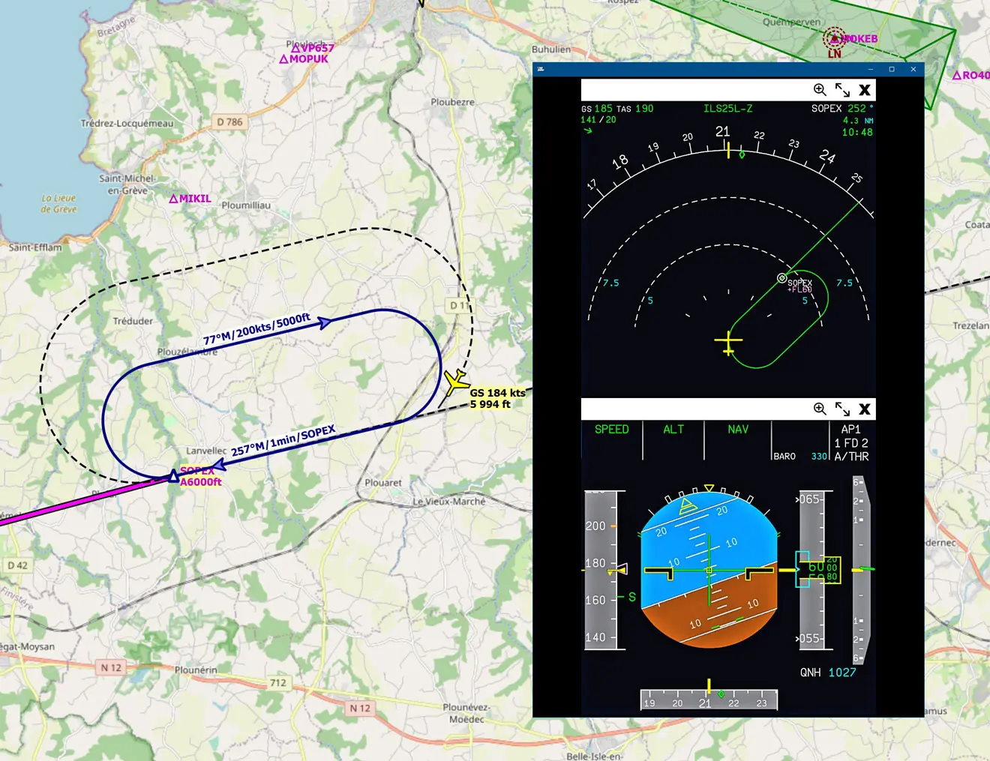Toggle the AP1 autopilot annunciator
The image size is (990, 761).
click(852, 430)
